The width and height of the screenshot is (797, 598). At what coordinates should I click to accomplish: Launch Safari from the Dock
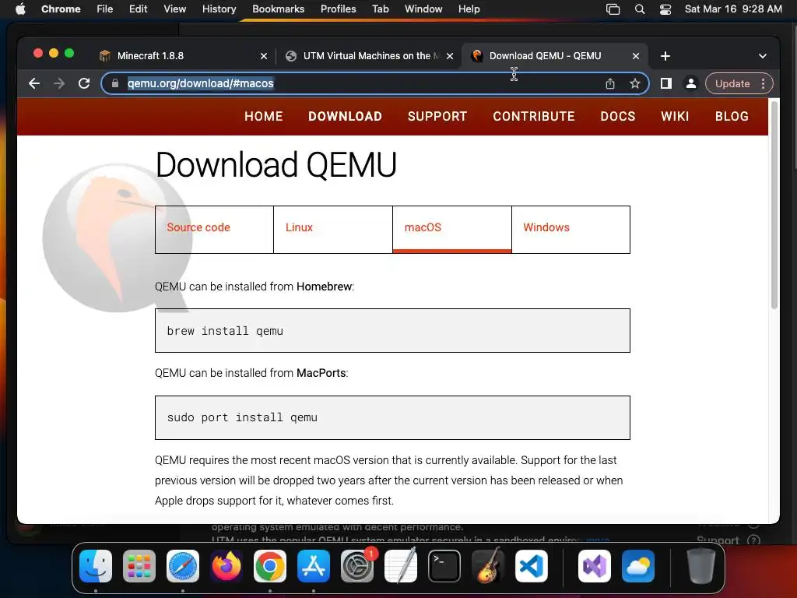coord(183,566)
